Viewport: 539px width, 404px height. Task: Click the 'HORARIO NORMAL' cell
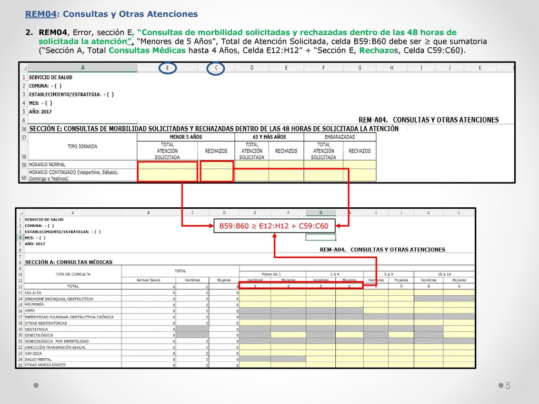[x=83, y=165]
